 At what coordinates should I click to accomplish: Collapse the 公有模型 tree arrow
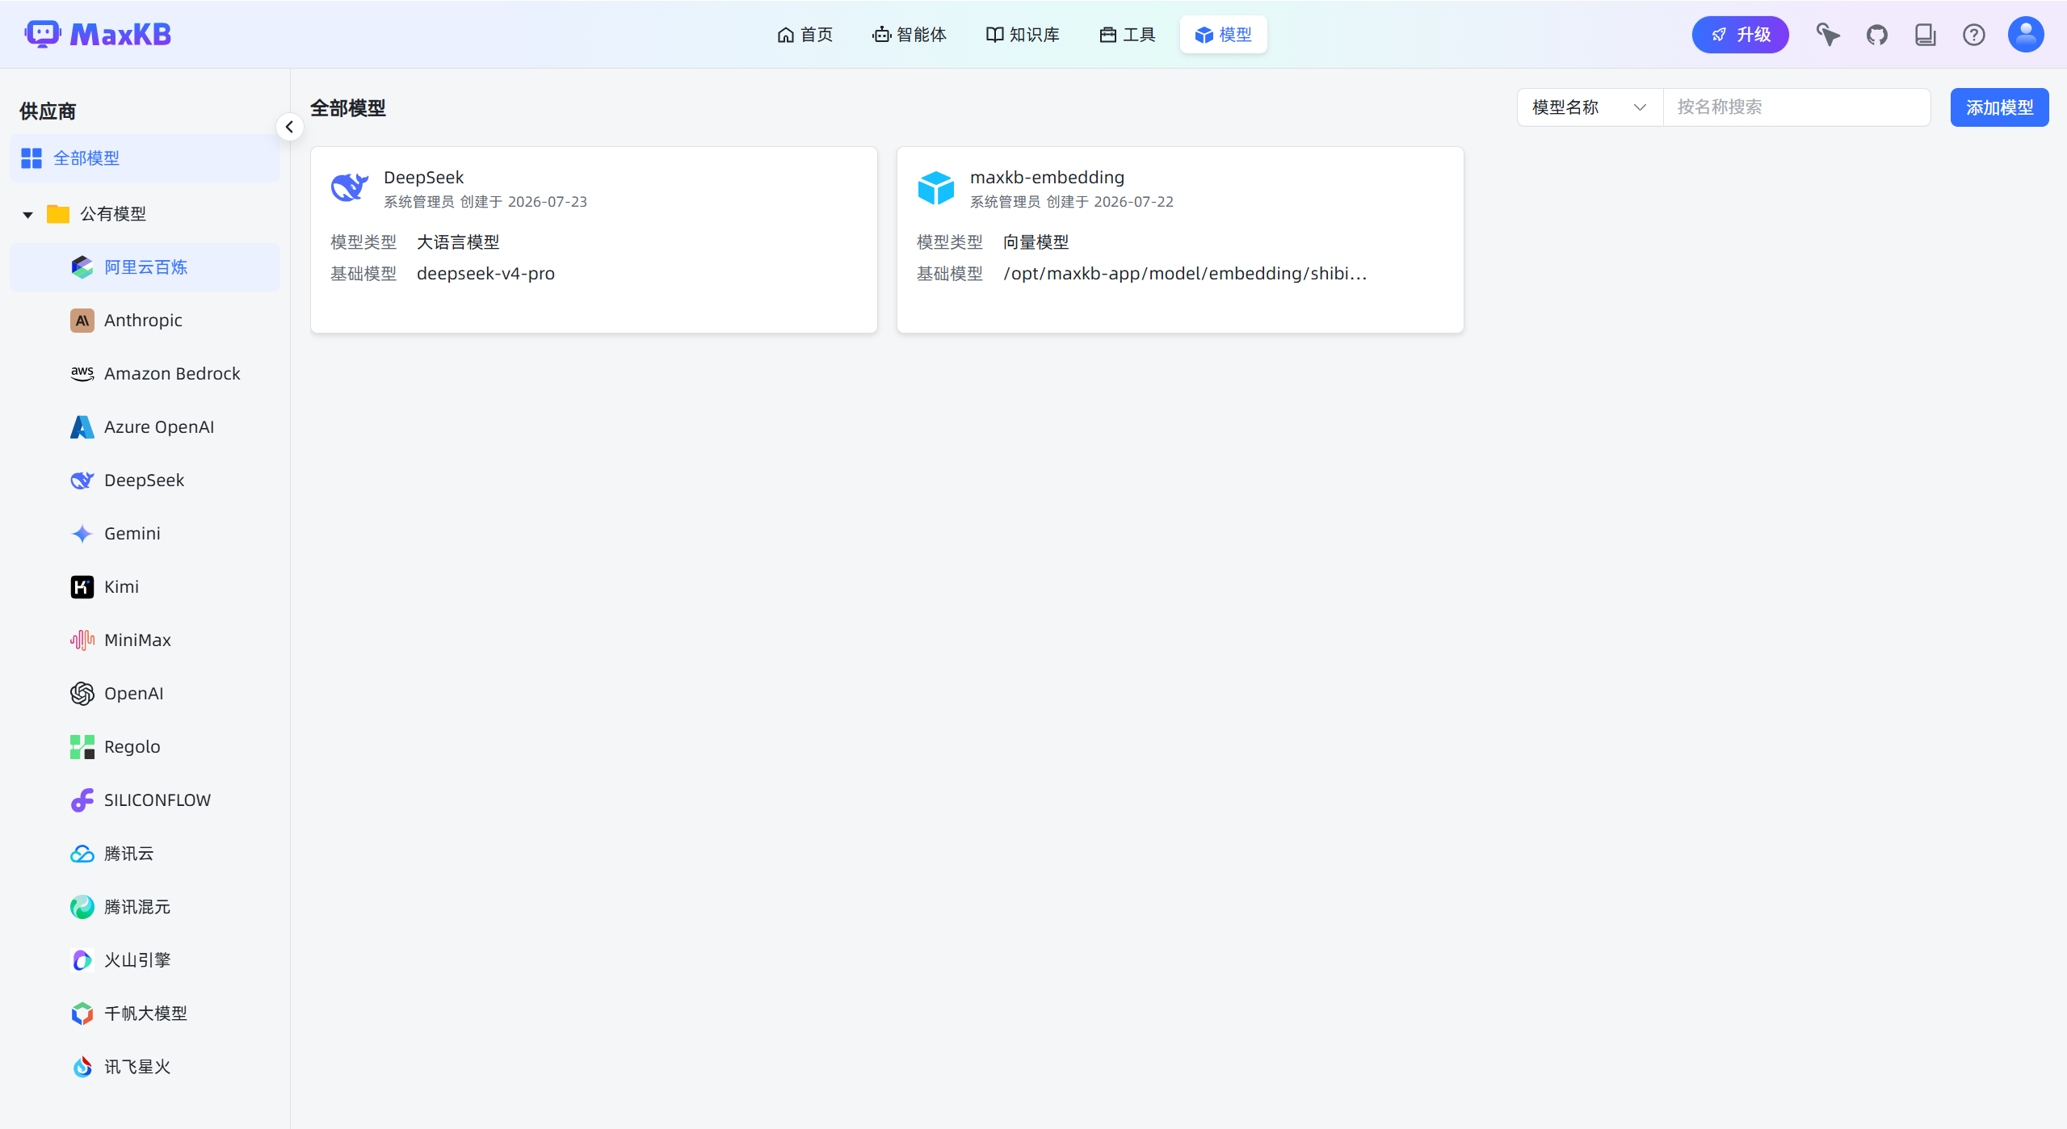pyautogui.click(x=28, y=215)
